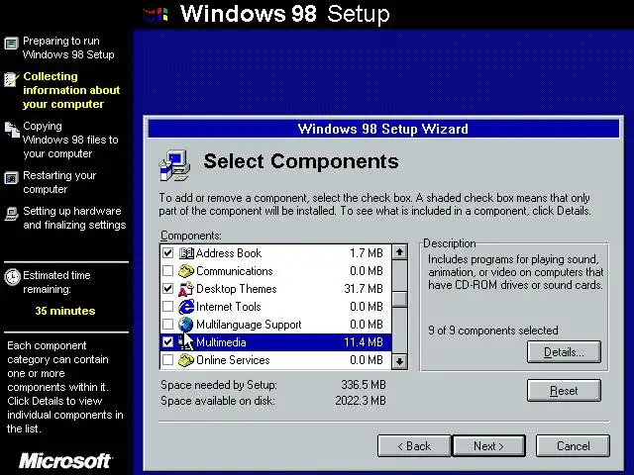The width and height of the screenshot is (634, 475).
Task: Click the Internet Tools 'e' icon
Action: click(186, 307)
